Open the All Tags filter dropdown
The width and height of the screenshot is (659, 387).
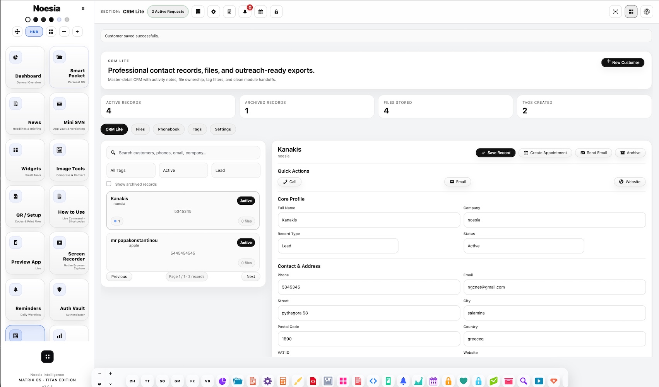[x=131, y=170]
